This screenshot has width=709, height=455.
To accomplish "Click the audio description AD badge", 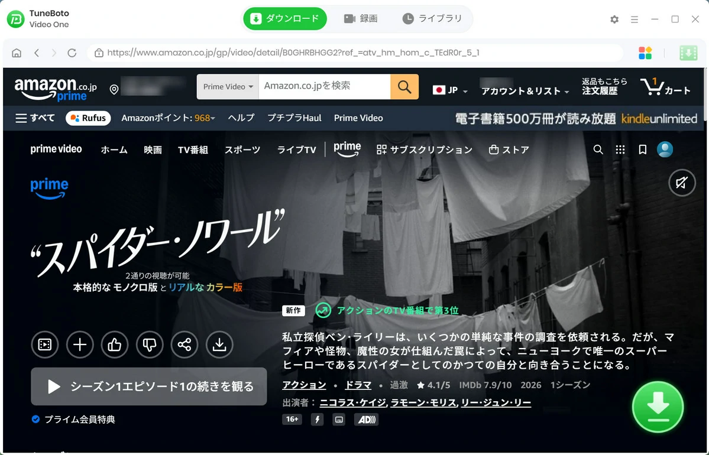I will click(366, 420).
